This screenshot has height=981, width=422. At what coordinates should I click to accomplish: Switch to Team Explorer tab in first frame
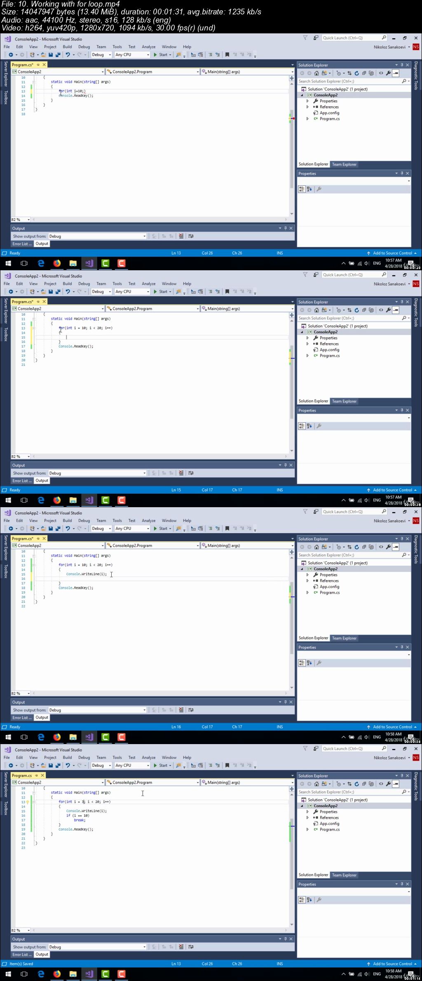(344, 164)
